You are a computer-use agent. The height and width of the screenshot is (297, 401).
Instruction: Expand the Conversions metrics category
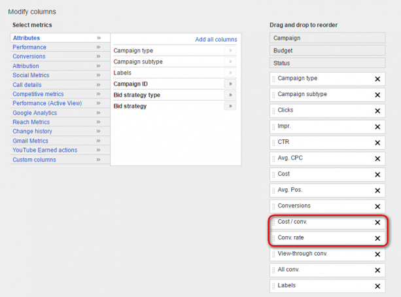coord(31,57)
